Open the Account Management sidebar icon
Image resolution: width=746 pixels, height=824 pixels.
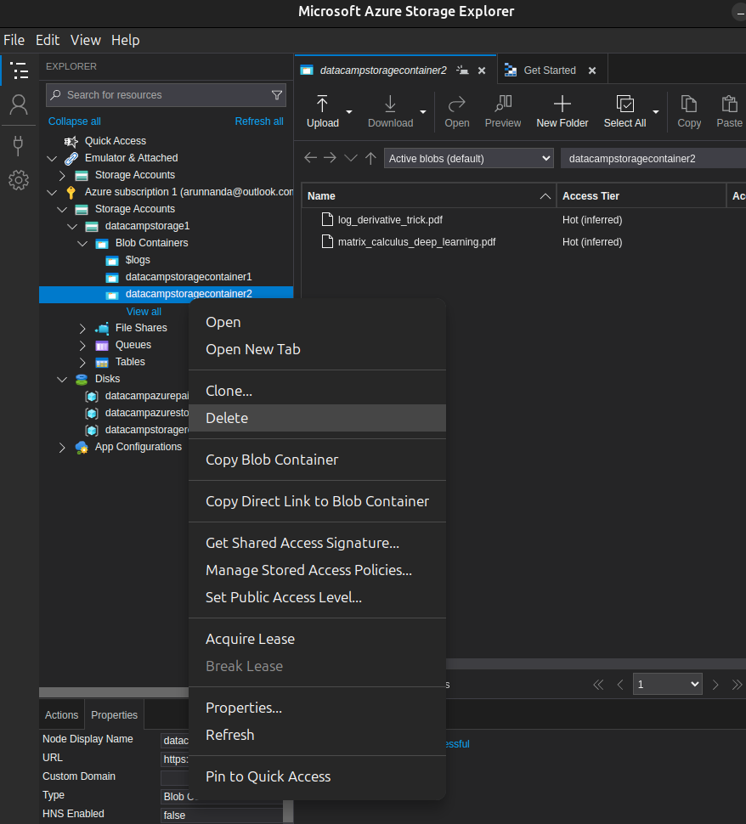(19, 105)
